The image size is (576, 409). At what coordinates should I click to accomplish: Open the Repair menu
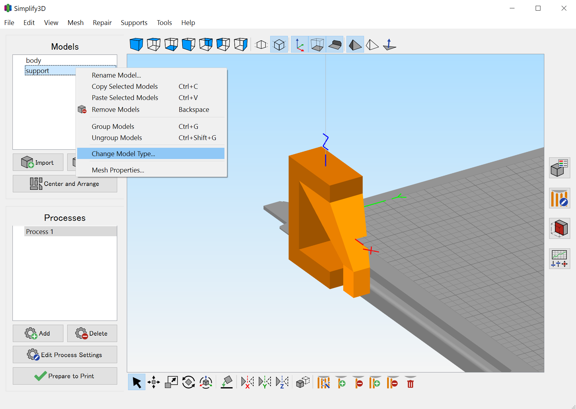click(x=102, y=23)
